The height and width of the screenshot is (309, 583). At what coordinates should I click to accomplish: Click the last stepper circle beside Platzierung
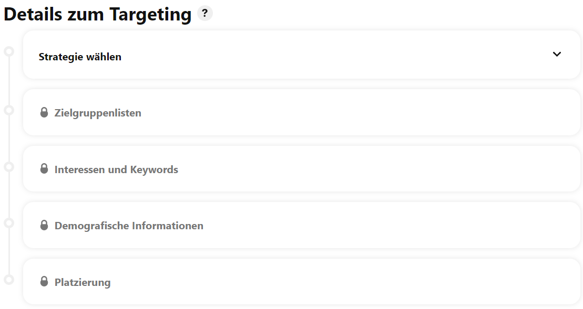point(8,280)
